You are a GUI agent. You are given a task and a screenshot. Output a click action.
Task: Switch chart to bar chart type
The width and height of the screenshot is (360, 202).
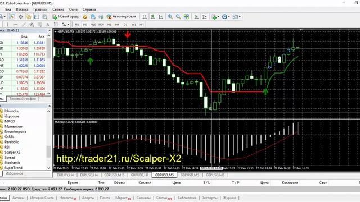pos(145,17)
